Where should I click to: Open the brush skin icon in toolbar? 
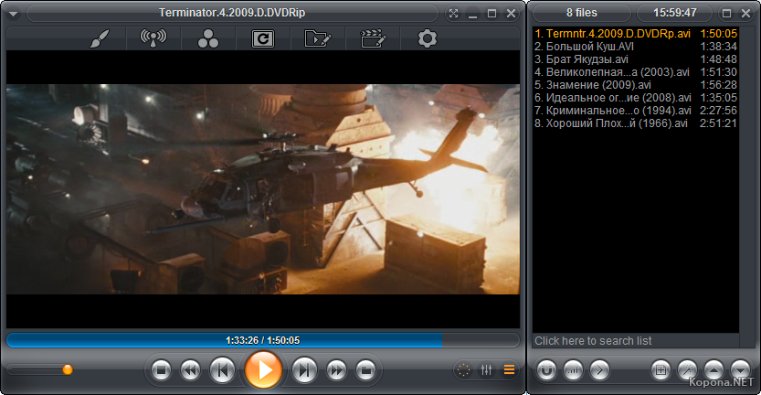click(100, 38)
